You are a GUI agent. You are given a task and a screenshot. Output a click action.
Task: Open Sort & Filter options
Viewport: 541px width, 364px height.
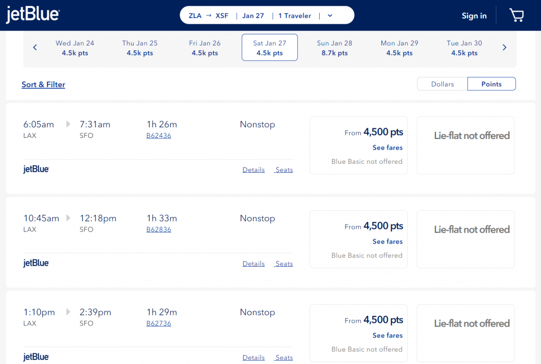point(43,85)
